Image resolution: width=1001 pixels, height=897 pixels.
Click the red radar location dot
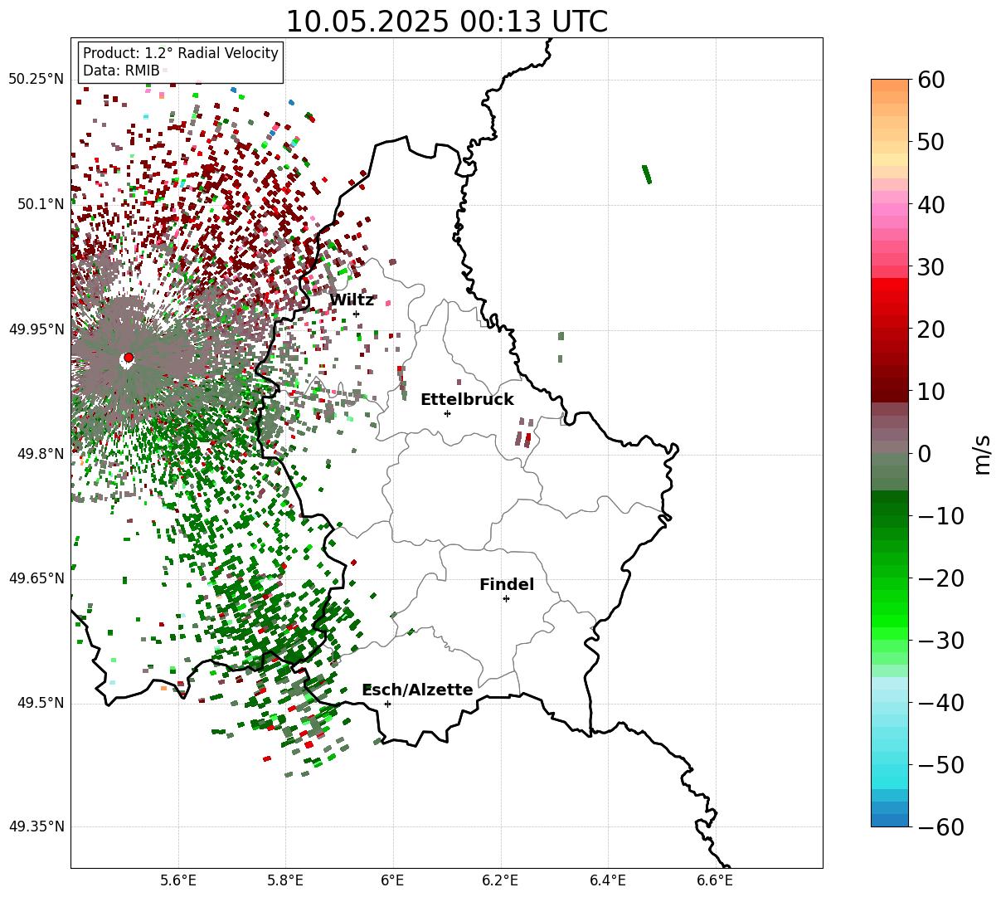[x=128, y=358]
